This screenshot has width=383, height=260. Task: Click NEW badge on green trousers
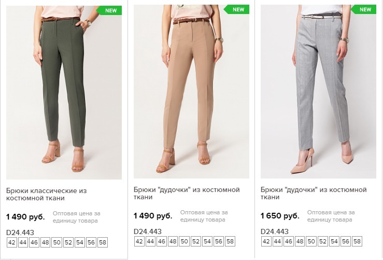(x=111, y=10)
